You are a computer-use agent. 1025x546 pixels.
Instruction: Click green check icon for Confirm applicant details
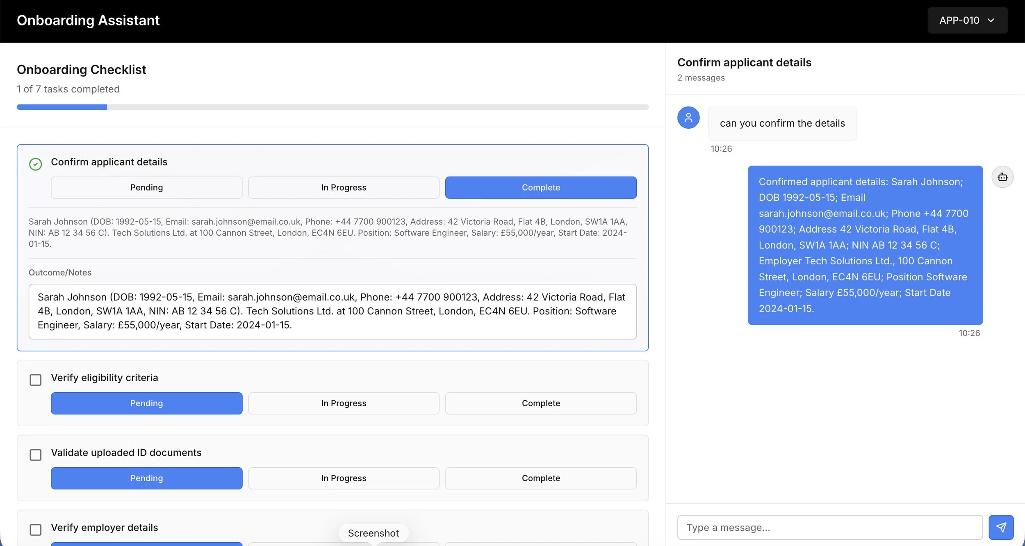(36, 164)
